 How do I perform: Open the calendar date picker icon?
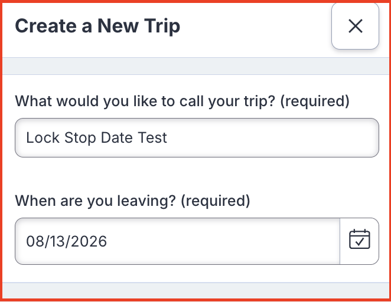[359, 241]
